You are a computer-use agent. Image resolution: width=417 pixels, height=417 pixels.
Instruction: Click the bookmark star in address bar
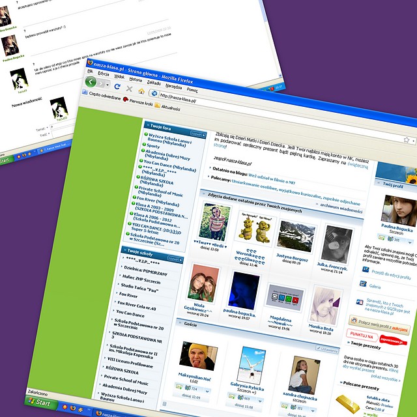[x=407, y=139]
